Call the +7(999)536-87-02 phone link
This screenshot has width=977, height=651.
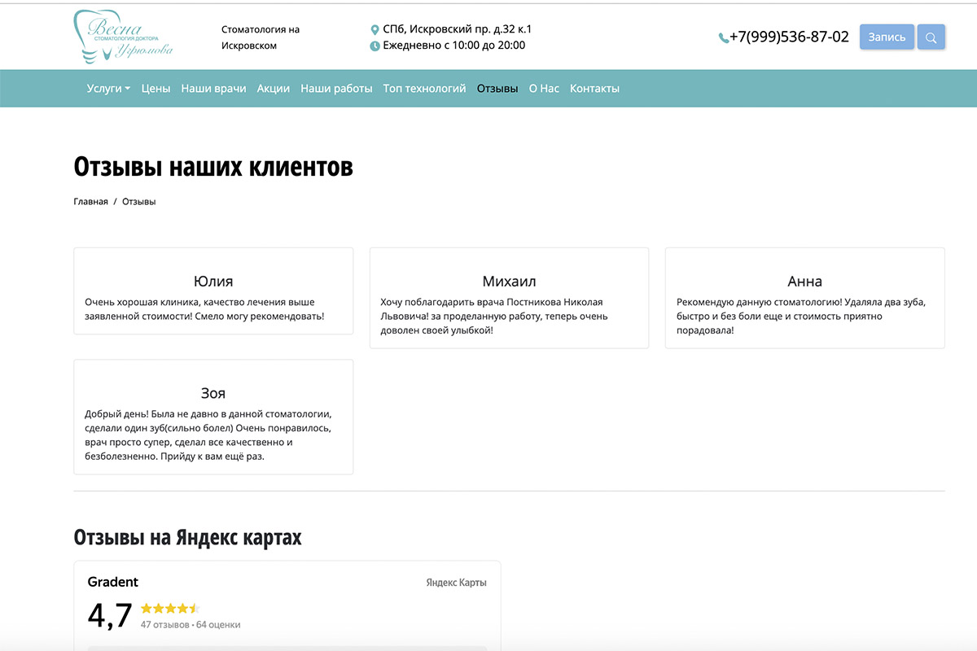pyautogui.click(x=789, y=37)
